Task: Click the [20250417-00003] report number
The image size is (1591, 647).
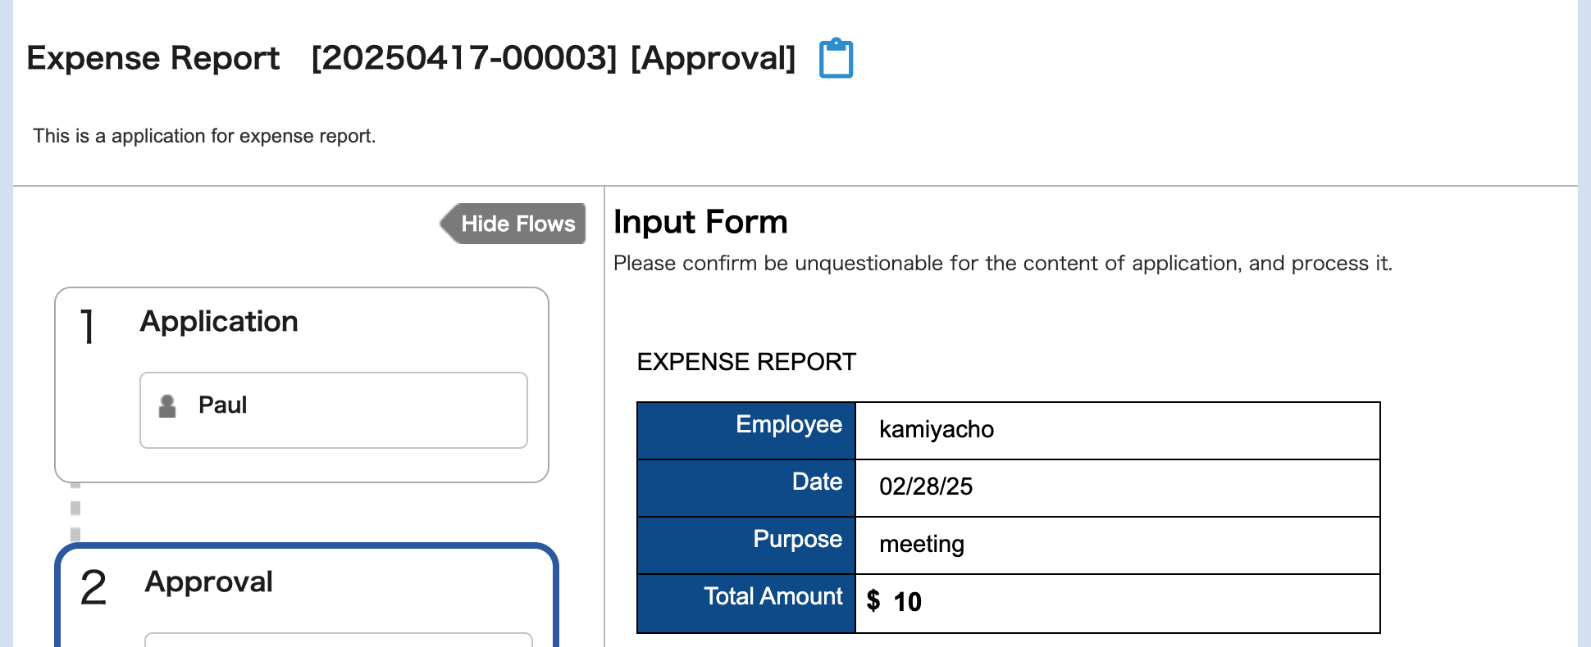Action: coord(464,58)
